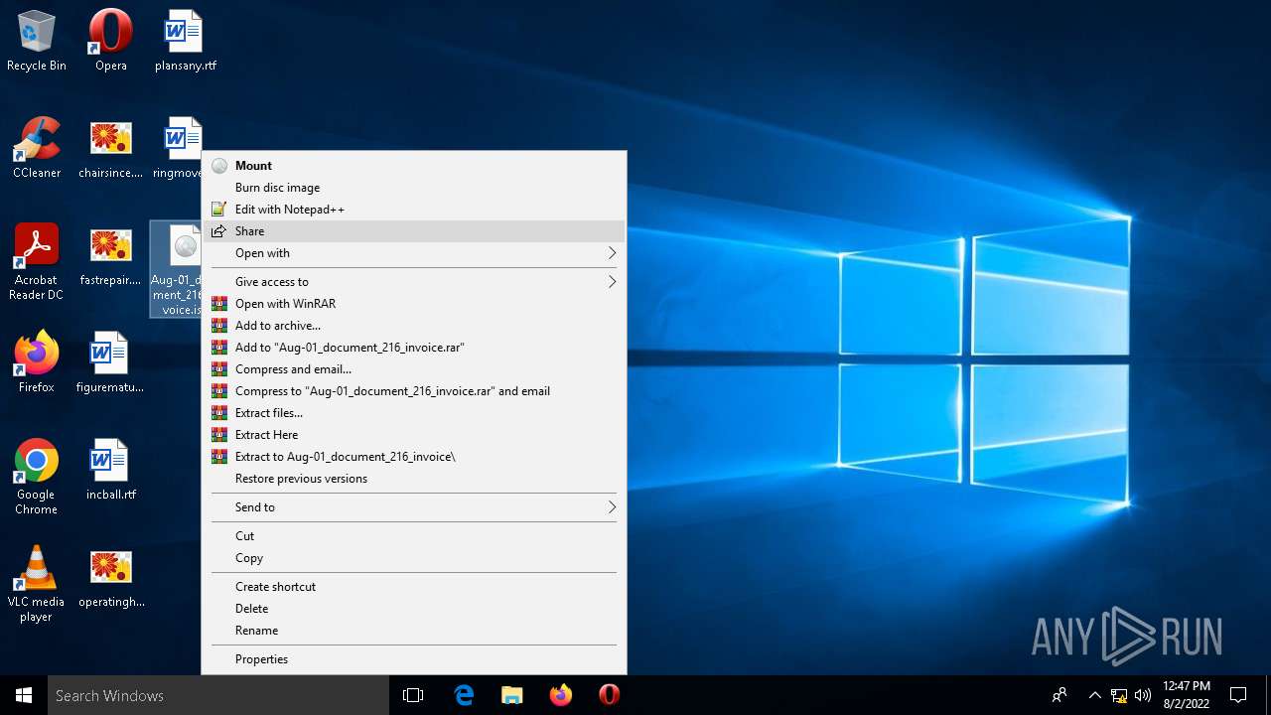Select the fastrepair image file icon
The image size is (1271, 715).
(x=111, y=255)
